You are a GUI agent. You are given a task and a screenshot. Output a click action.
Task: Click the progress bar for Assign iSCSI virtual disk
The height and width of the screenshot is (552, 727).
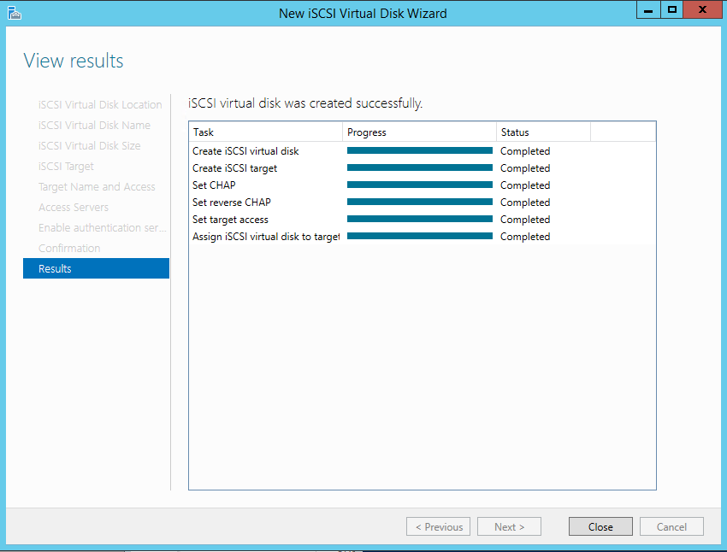point(420,236)
